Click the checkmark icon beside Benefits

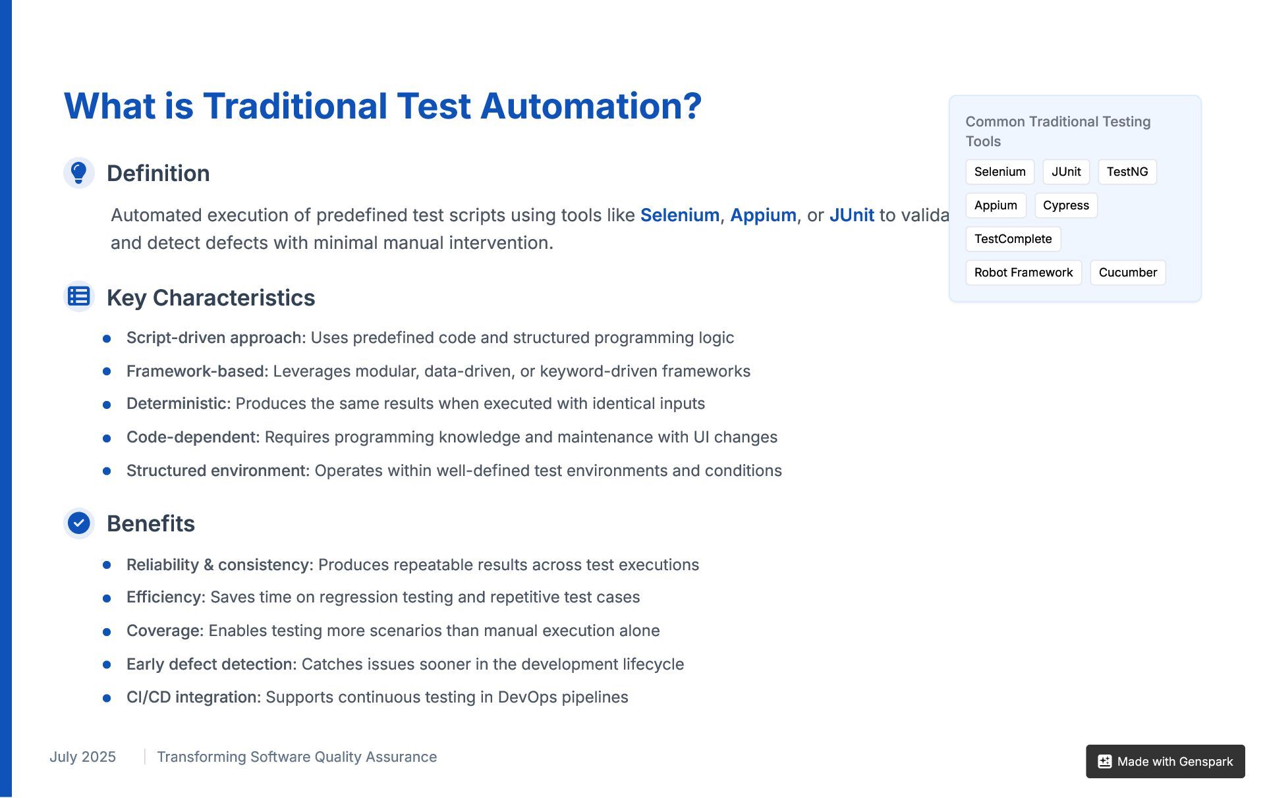point(79,523)
